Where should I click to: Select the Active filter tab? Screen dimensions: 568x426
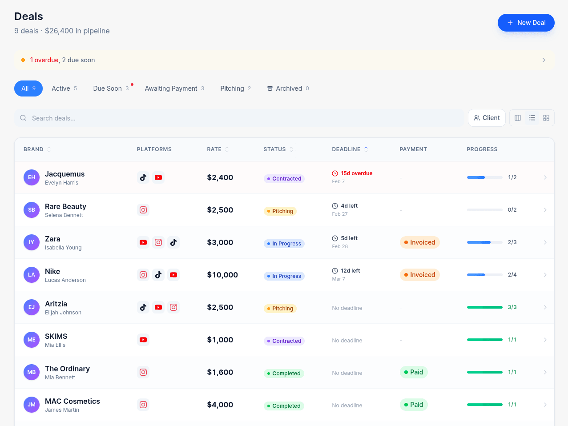point(61,88)
